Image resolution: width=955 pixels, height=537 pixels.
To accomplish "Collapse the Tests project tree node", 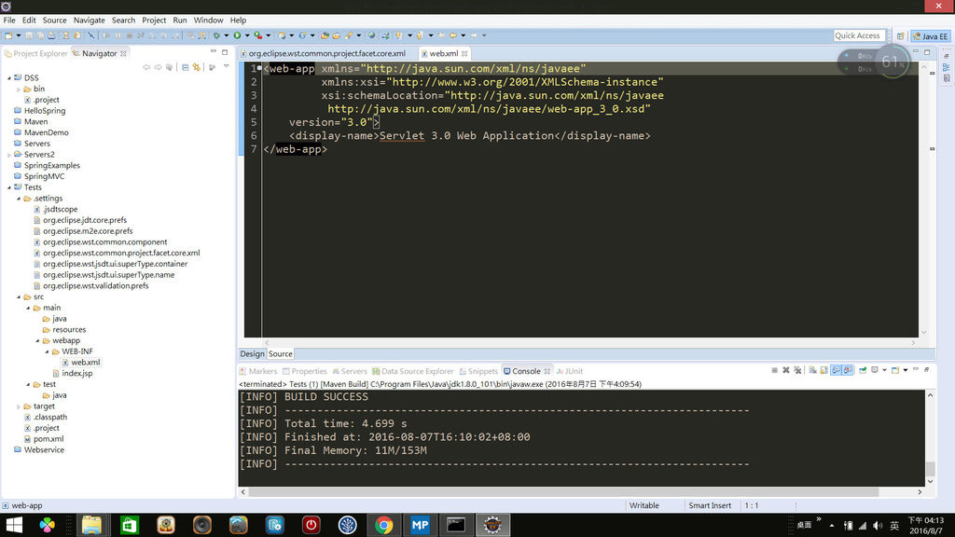I will pyautogui.click(x=9, y=187).
